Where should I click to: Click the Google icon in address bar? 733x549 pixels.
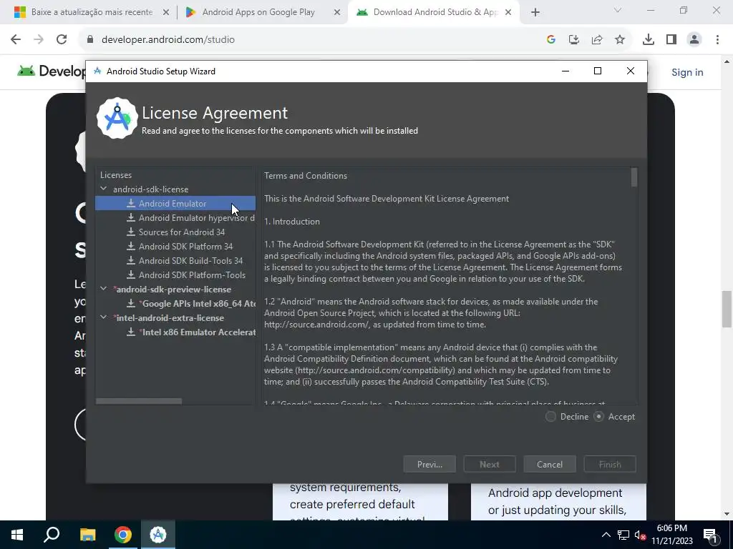551,40
